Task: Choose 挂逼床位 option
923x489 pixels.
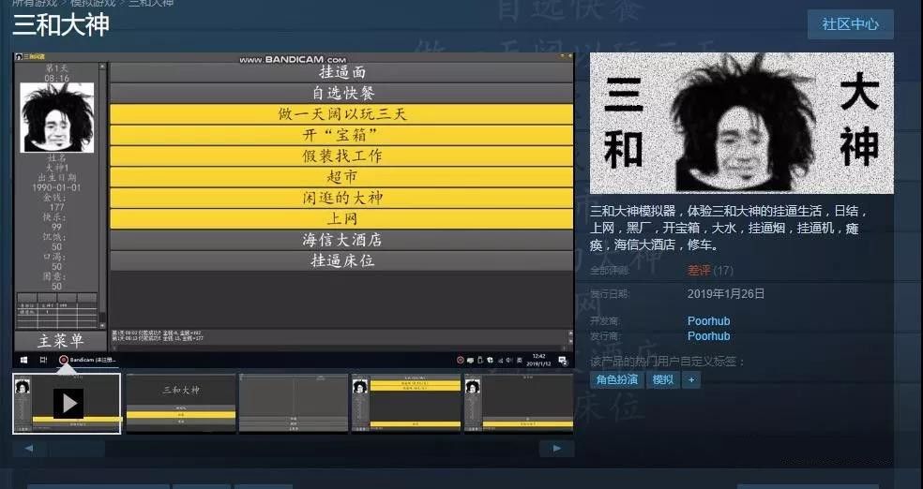Action: [x=341, y=261]
